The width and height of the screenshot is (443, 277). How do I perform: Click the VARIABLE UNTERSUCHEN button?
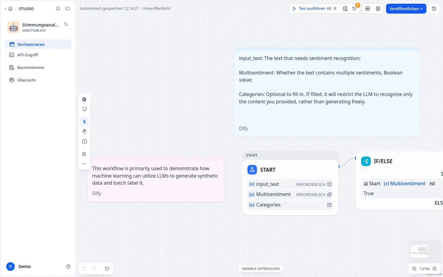pos(261,269)
